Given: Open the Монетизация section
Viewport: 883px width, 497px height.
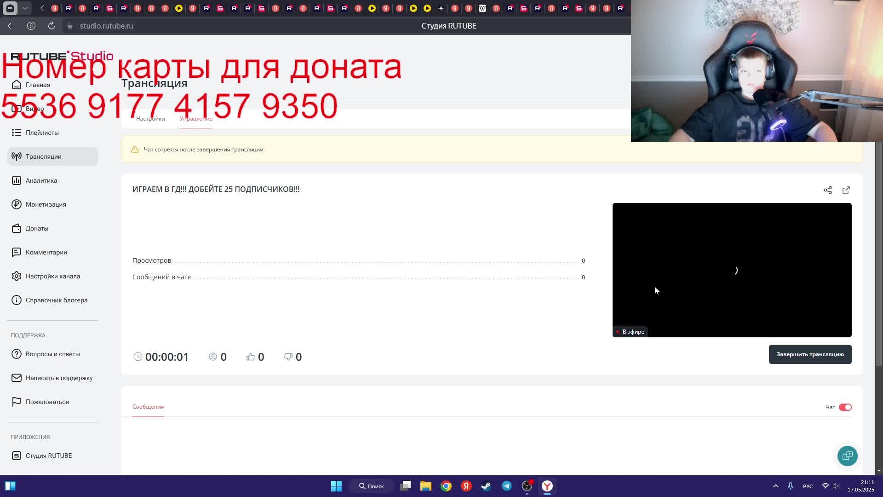Looking at the screenshot, I should coord(46,204).
